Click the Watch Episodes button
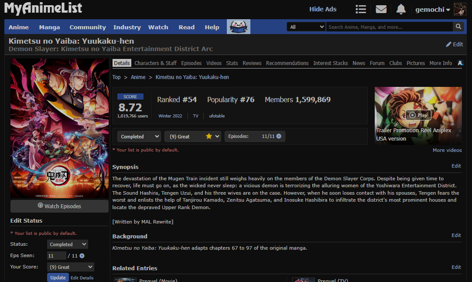This screenshot has height=282, width=472. pyautogui.click(x=59, y=206)
